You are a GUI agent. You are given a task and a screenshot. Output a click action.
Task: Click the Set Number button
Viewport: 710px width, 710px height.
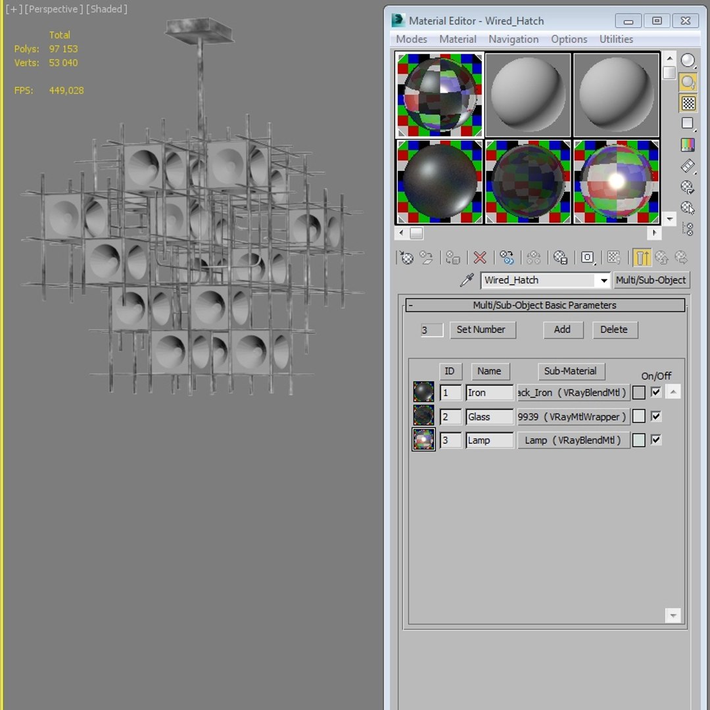483,329
